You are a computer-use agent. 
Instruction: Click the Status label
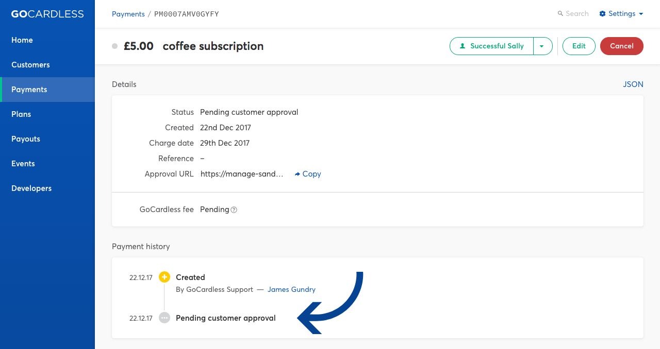tap(183, 112)
